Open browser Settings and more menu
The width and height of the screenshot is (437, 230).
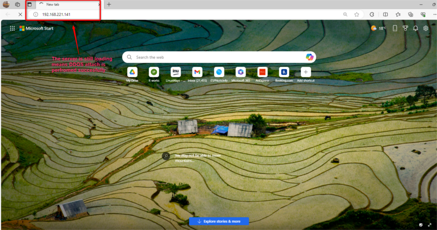pos(434,15)
